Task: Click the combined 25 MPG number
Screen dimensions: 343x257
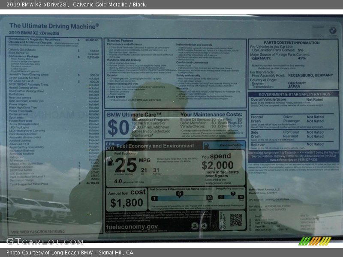Action: pyautogui.click(x=126, y=165)
